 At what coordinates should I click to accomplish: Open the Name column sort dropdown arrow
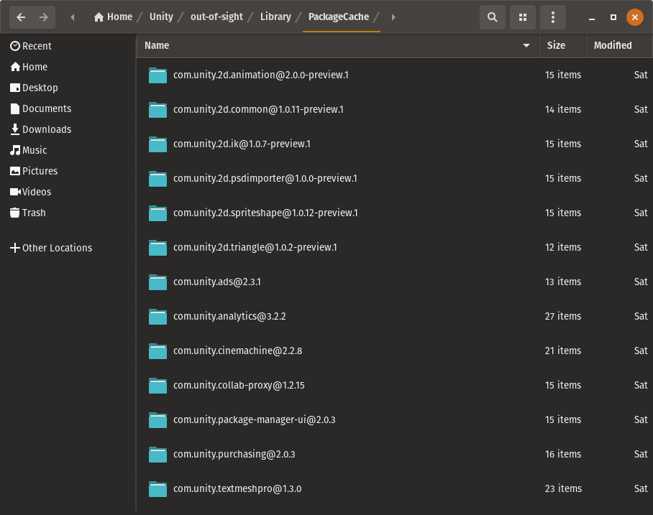pyautogui.click(x=526, y=45)
